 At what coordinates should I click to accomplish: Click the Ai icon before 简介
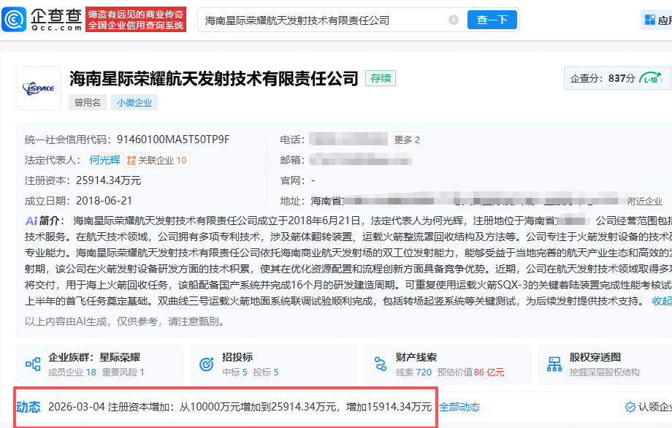(x=31, y=221)
